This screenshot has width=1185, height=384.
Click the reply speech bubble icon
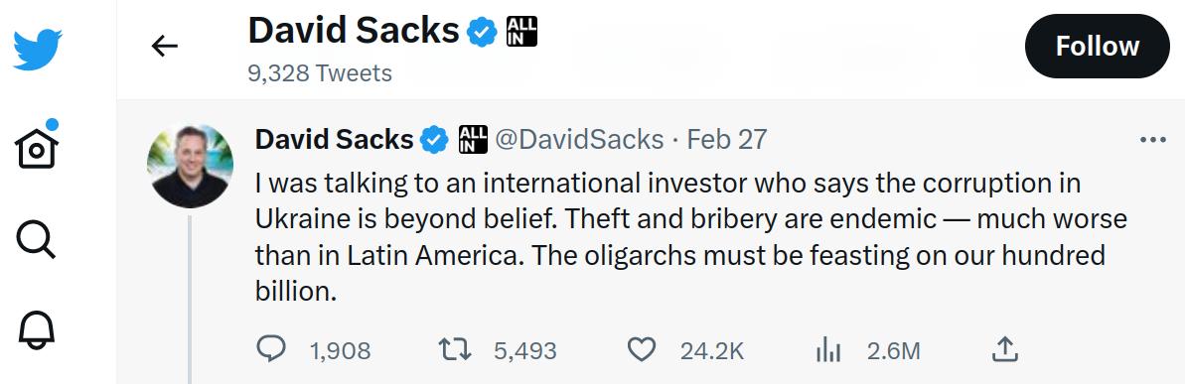coord(271,349)
